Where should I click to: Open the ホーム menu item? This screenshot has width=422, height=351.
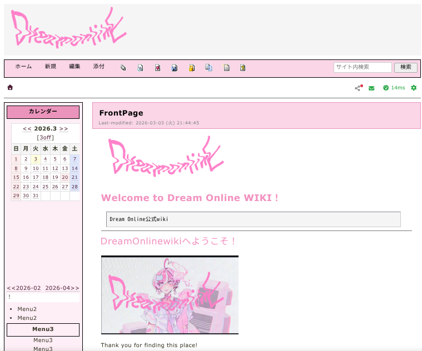click(x=23, y=67)
